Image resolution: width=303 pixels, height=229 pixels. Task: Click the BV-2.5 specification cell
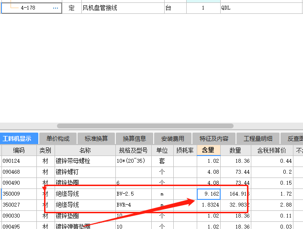pyautogui.click(x=134, y=194)
